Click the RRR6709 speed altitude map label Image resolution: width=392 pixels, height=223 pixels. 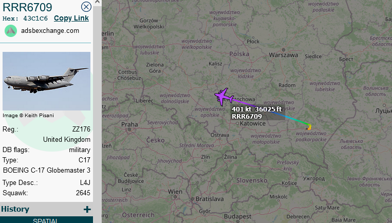pos(257,113)
